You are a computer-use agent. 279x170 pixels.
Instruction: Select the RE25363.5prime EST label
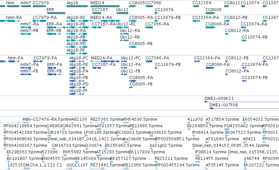(x=107, y=119)
